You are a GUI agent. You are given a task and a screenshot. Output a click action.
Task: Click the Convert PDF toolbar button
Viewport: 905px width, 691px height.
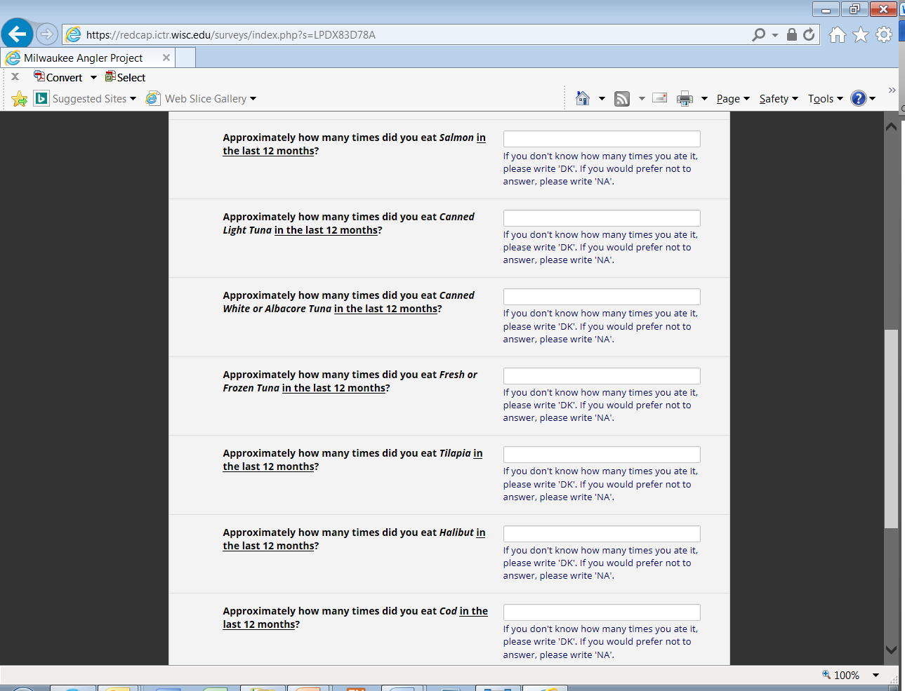[x=58, y=77]
